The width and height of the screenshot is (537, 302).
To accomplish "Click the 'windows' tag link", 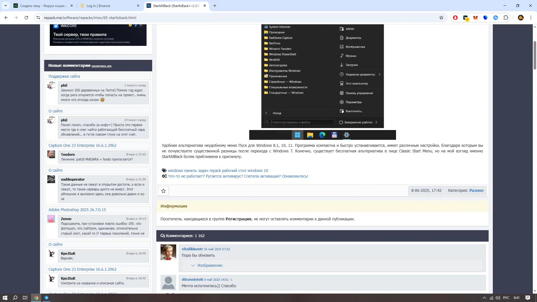I will click(175, 171).
